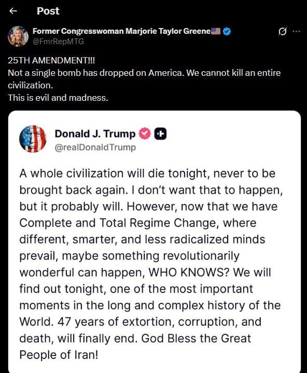
Task: Click the 25TH AMENDMENT!!! text line
Action: pos(51,60)
